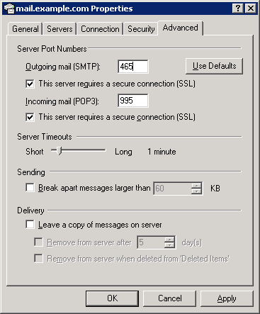Increase message size KB spinner up arrow
This screenshot has width=260, height=314.
(196, 186)
